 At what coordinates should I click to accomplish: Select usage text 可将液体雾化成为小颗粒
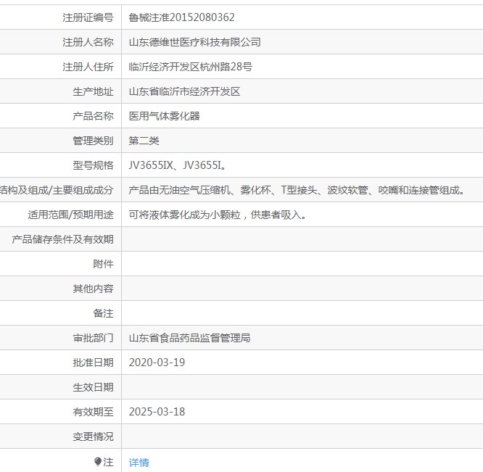point(184,215)
